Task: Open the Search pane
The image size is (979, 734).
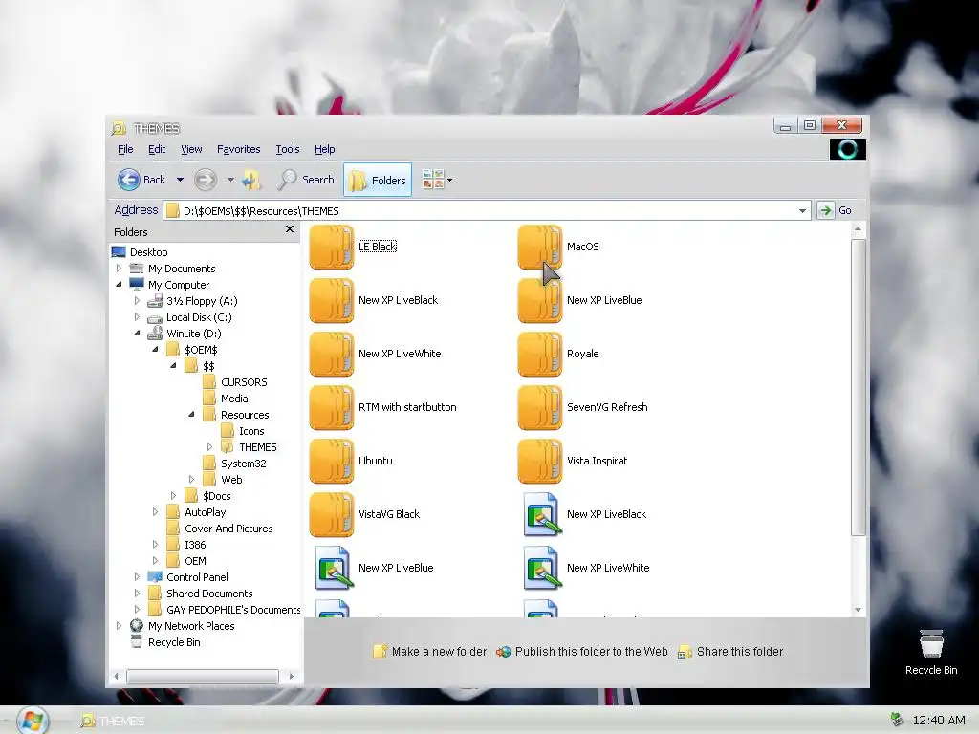Action: click(x=306, y=180)
